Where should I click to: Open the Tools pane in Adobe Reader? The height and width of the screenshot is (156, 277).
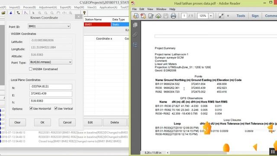pyautogui.click(x=241, y=16)
